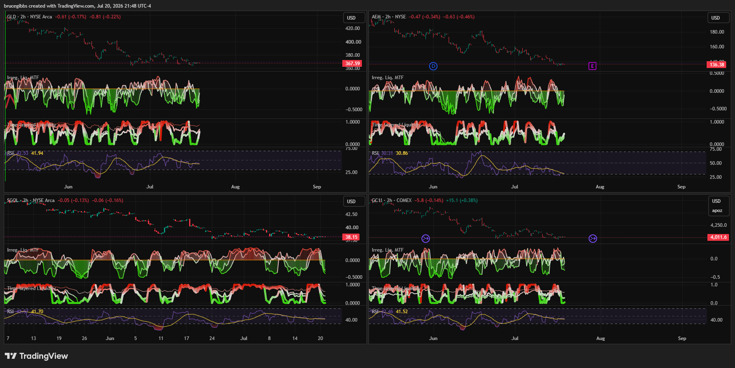Select the GC1! rollover marker before Aug
Image resolution: width=735 pixels, height=368 pixels.
(593, 238)
